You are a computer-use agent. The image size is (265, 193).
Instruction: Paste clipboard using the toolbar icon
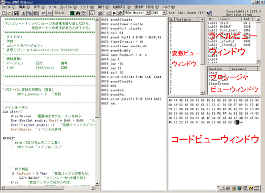click(35, 13)
